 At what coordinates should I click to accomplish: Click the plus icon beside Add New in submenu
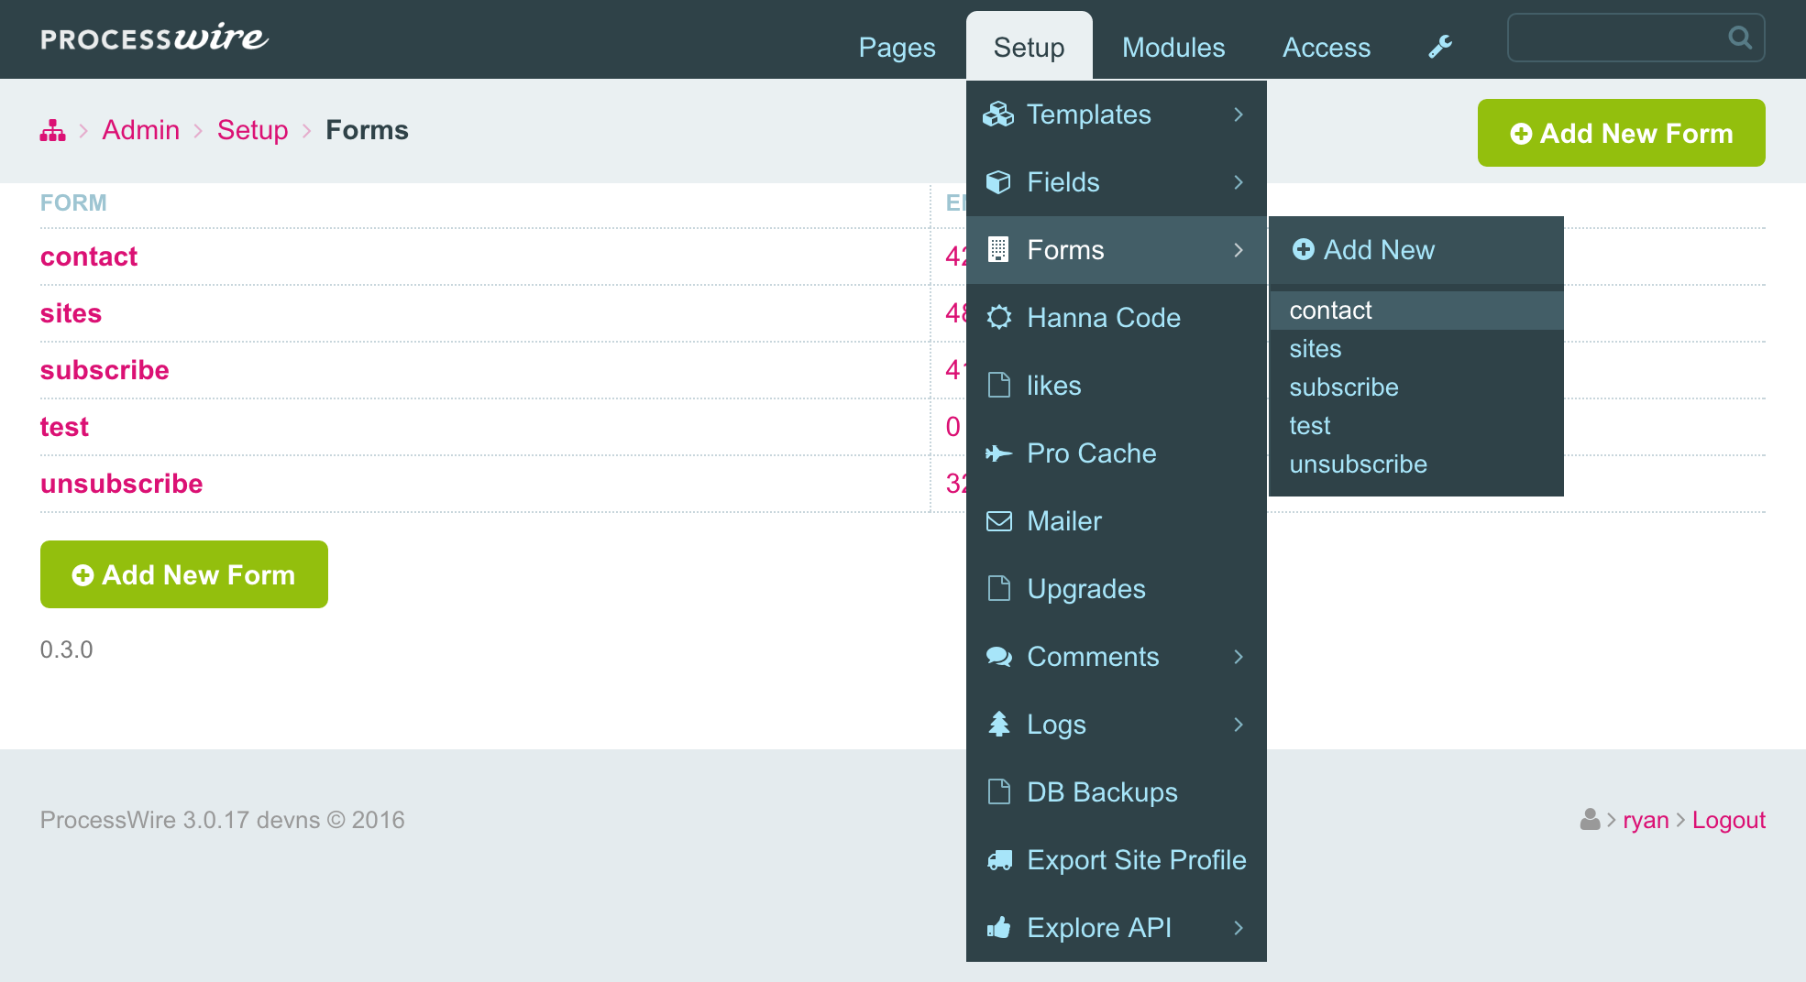1303,249
